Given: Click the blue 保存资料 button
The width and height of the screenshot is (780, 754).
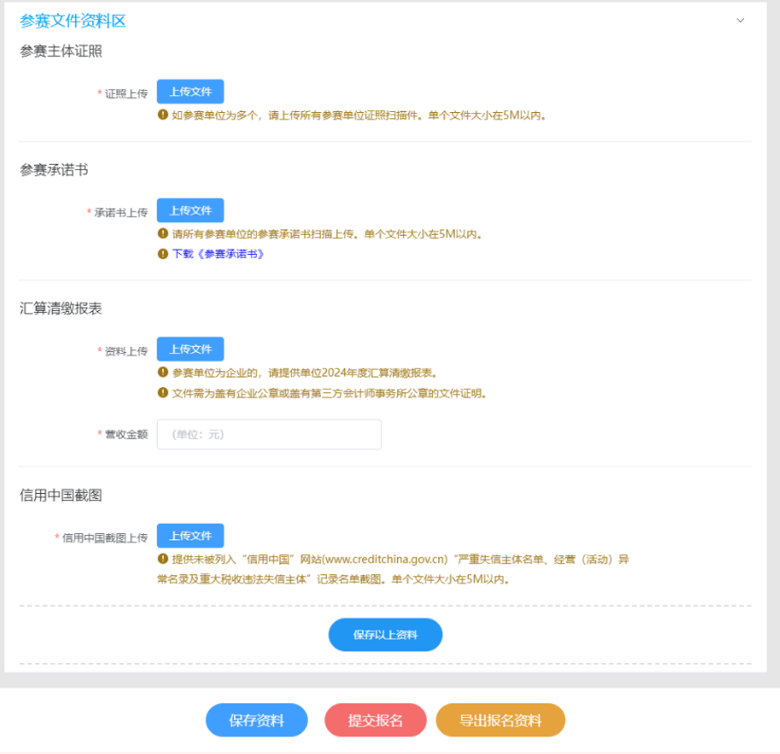Looking at the screenshot, I should [x=256, y=721].
